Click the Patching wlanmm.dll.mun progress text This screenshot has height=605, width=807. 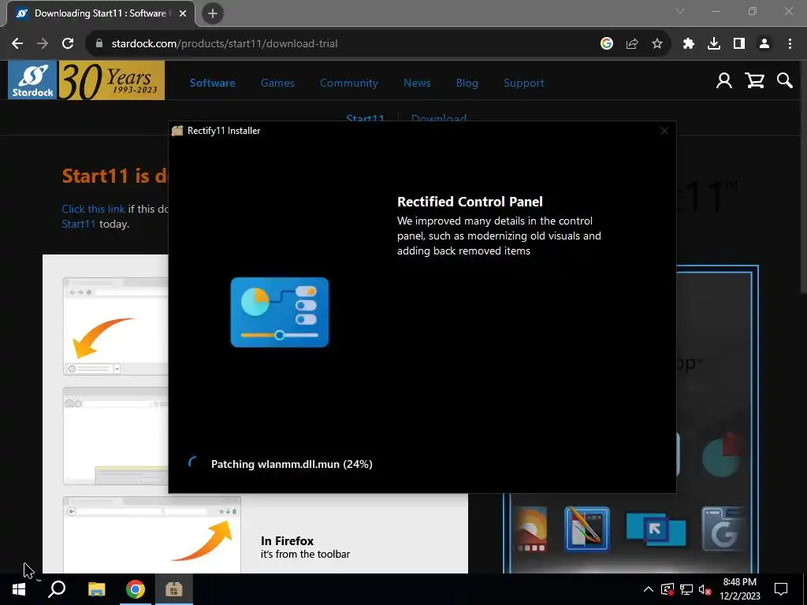pyautogui.click(x=292, y=464)
